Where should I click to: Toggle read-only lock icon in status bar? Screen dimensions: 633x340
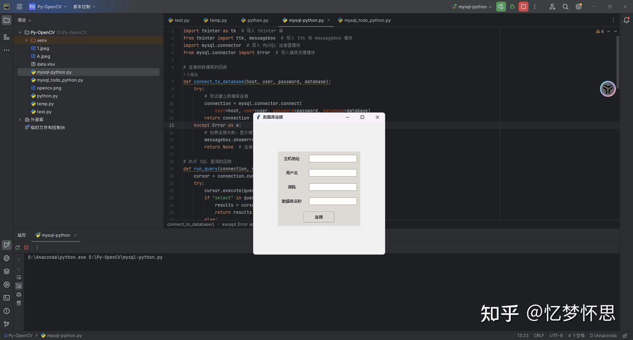pos(625,336)
